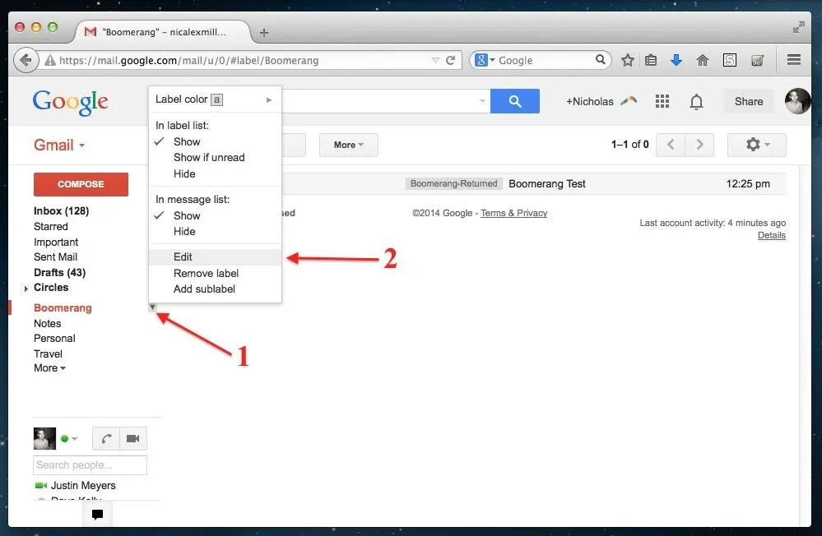Click the blue Gmail search button
822x536 pixels.
(x=515, y=101)
